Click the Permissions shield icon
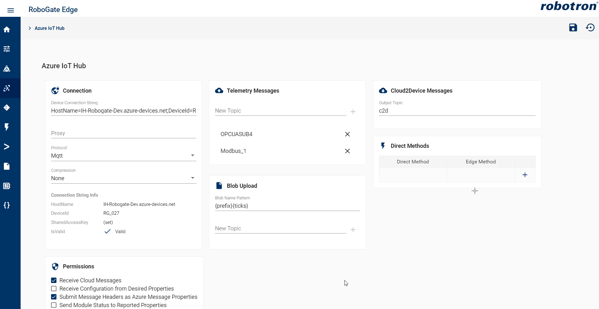Image resolution: width=599 pixels, height=309 pixels. [55, 266]
